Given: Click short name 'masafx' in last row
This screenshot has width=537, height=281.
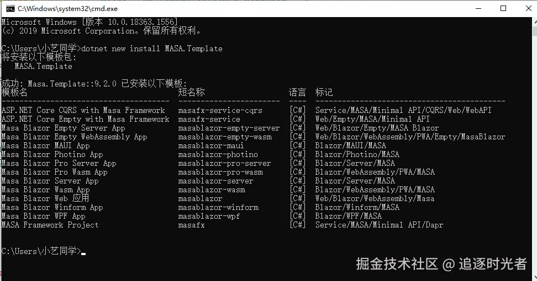Looking at the screenshot, I should click(x=192, y=225).
